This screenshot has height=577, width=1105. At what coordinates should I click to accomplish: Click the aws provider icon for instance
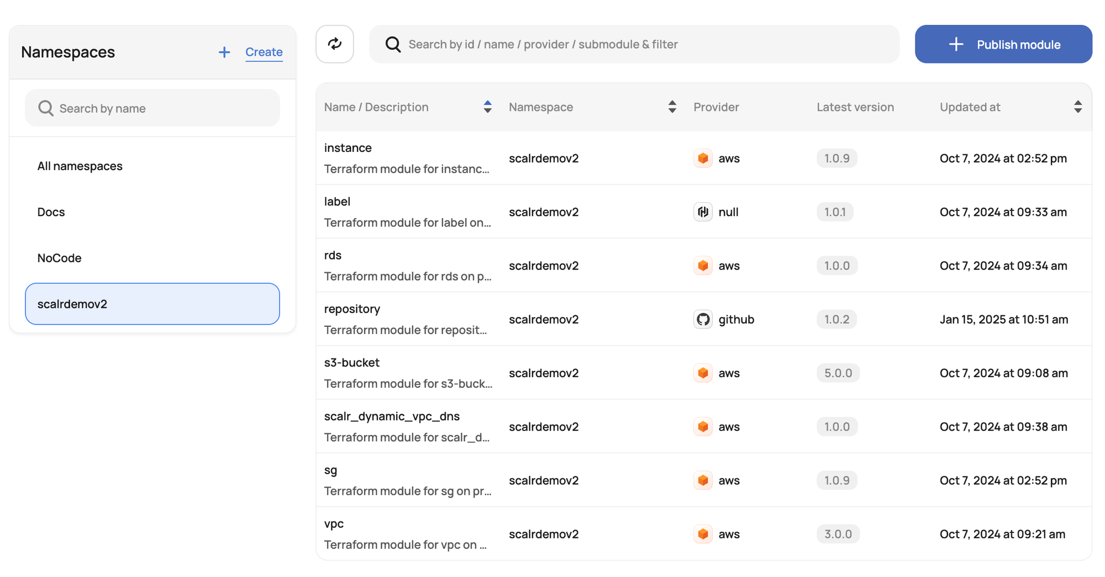703,158
